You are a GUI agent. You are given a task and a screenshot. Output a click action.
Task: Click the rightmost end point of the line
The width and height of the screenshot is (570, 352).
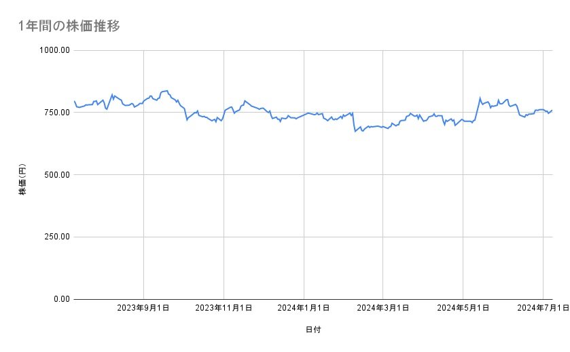coord(552,110)
